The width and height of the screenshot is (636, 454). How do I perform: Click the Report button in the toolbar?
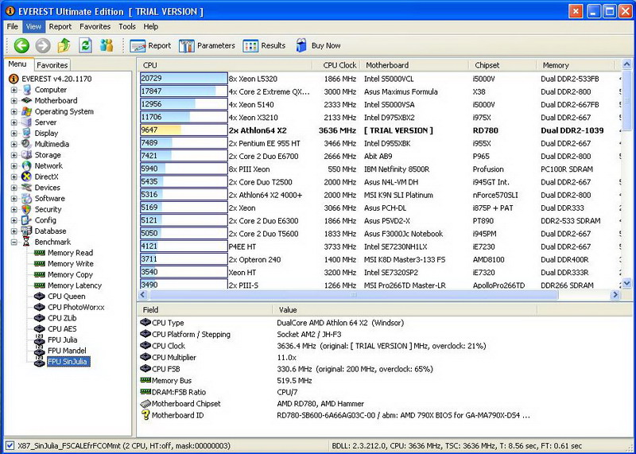pyautogui.click(x=150, y=46)
